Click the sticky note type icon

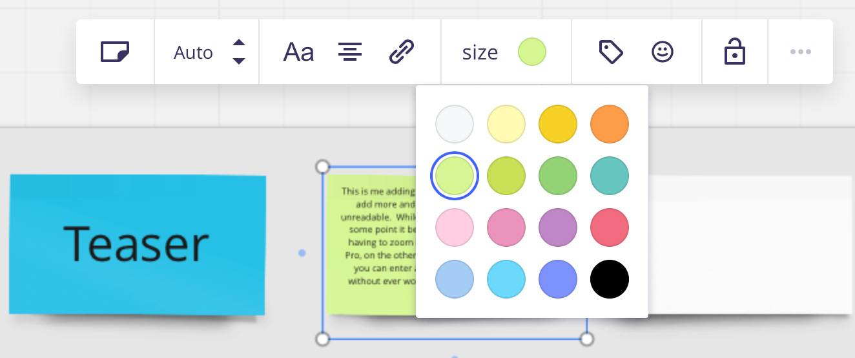point(115,52)
